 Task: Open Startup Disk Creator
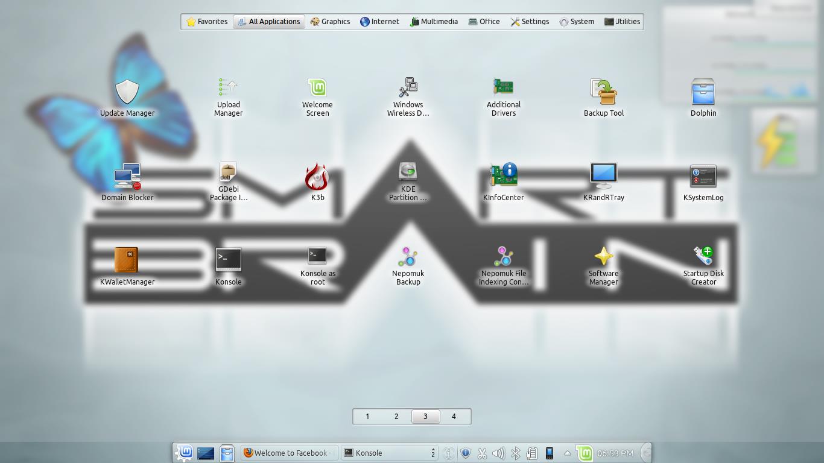click(703, 266)
